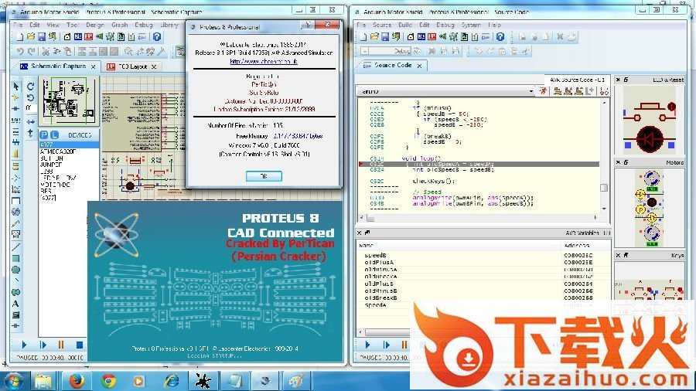Click the X-Mirror flip horizontal icon
Viewport: 696px width, 391px height.
30,121
